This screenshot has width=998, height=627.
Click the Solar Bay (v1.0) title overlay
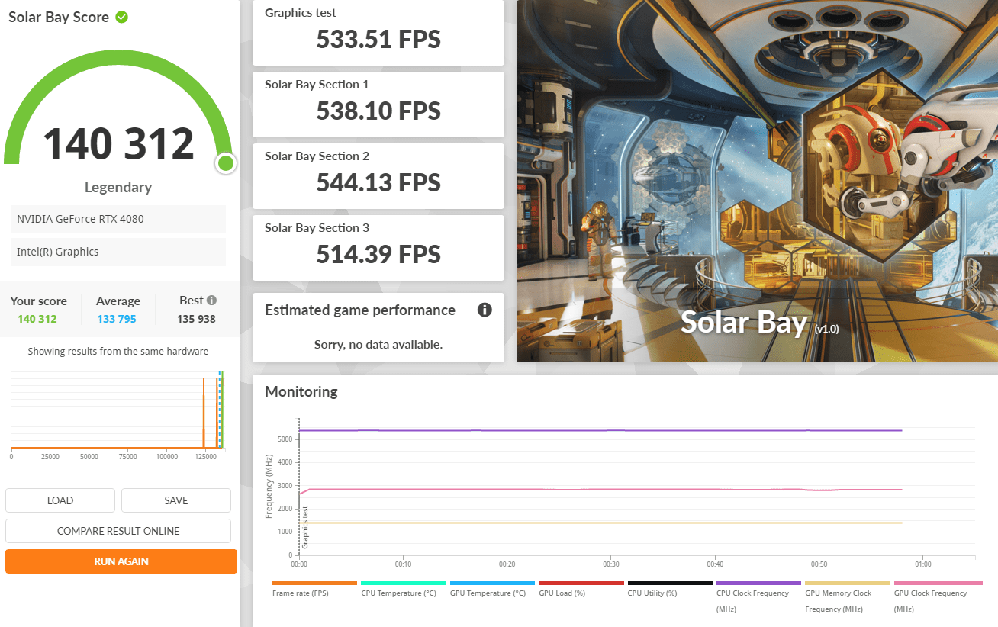pos(759,323)
